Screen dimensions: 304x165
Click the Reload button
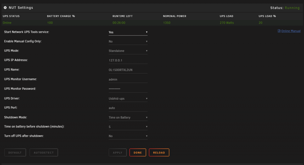159,153
